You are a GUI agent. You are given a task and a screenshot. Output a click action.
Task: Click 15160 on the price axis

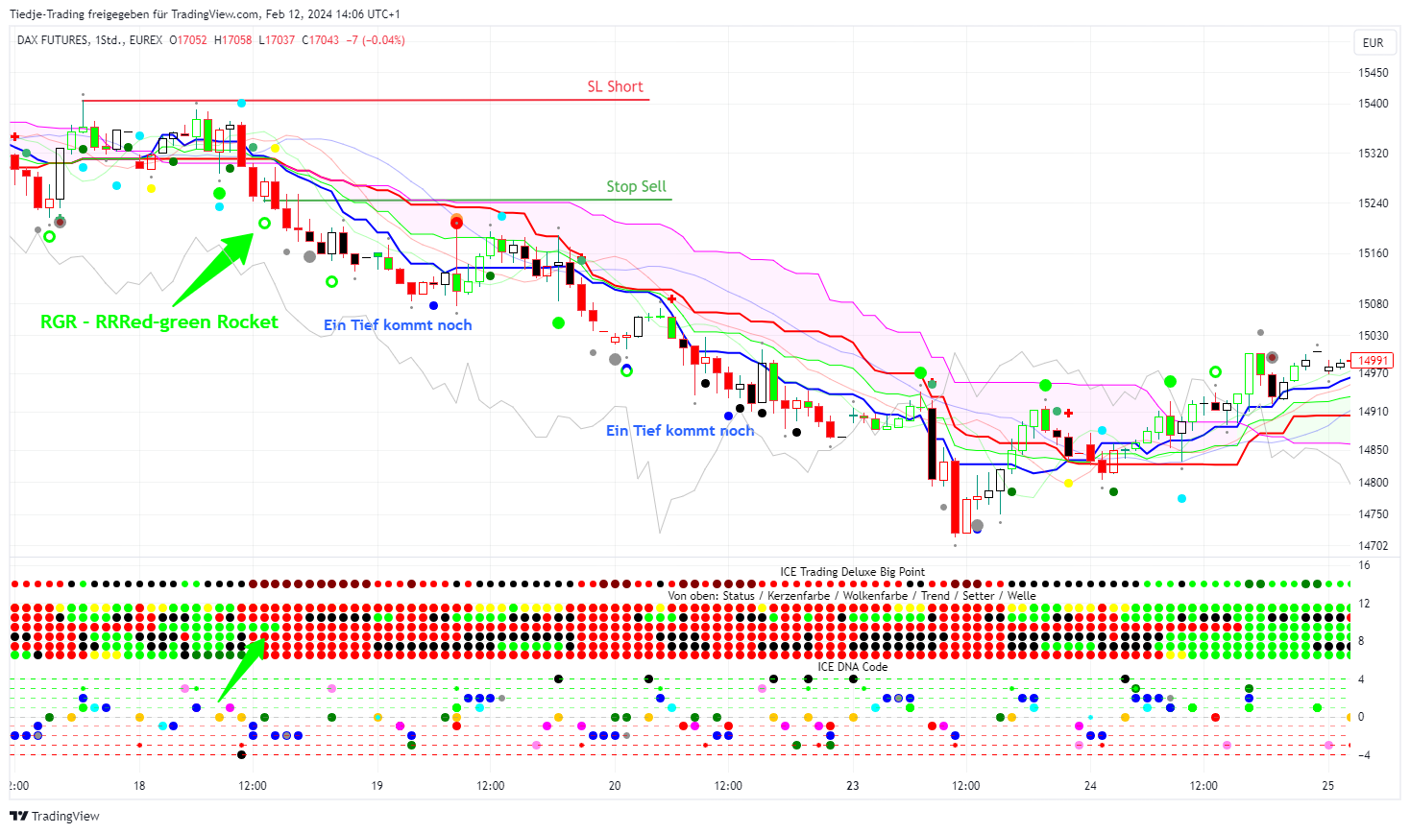tap(1374, 252)
